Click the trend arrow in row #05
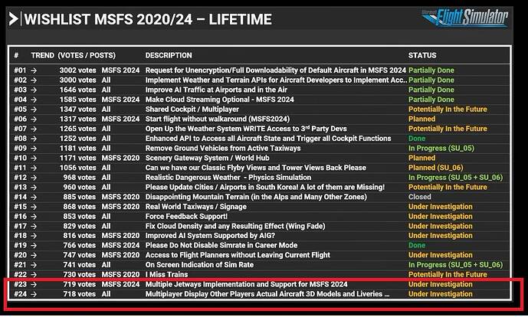 [x=34, y=109]
